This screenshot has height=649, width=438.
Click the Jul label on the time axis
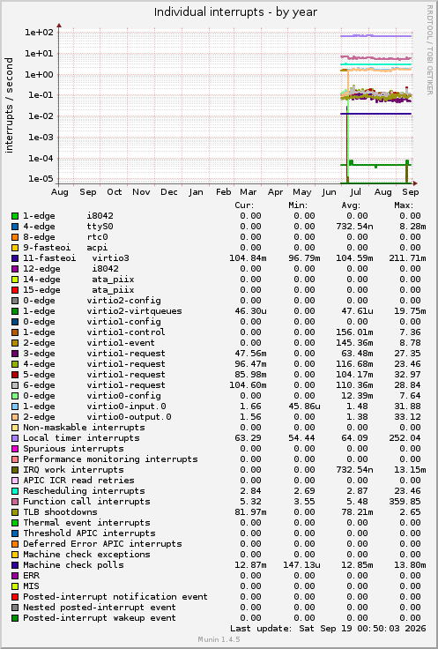point(355,192)
